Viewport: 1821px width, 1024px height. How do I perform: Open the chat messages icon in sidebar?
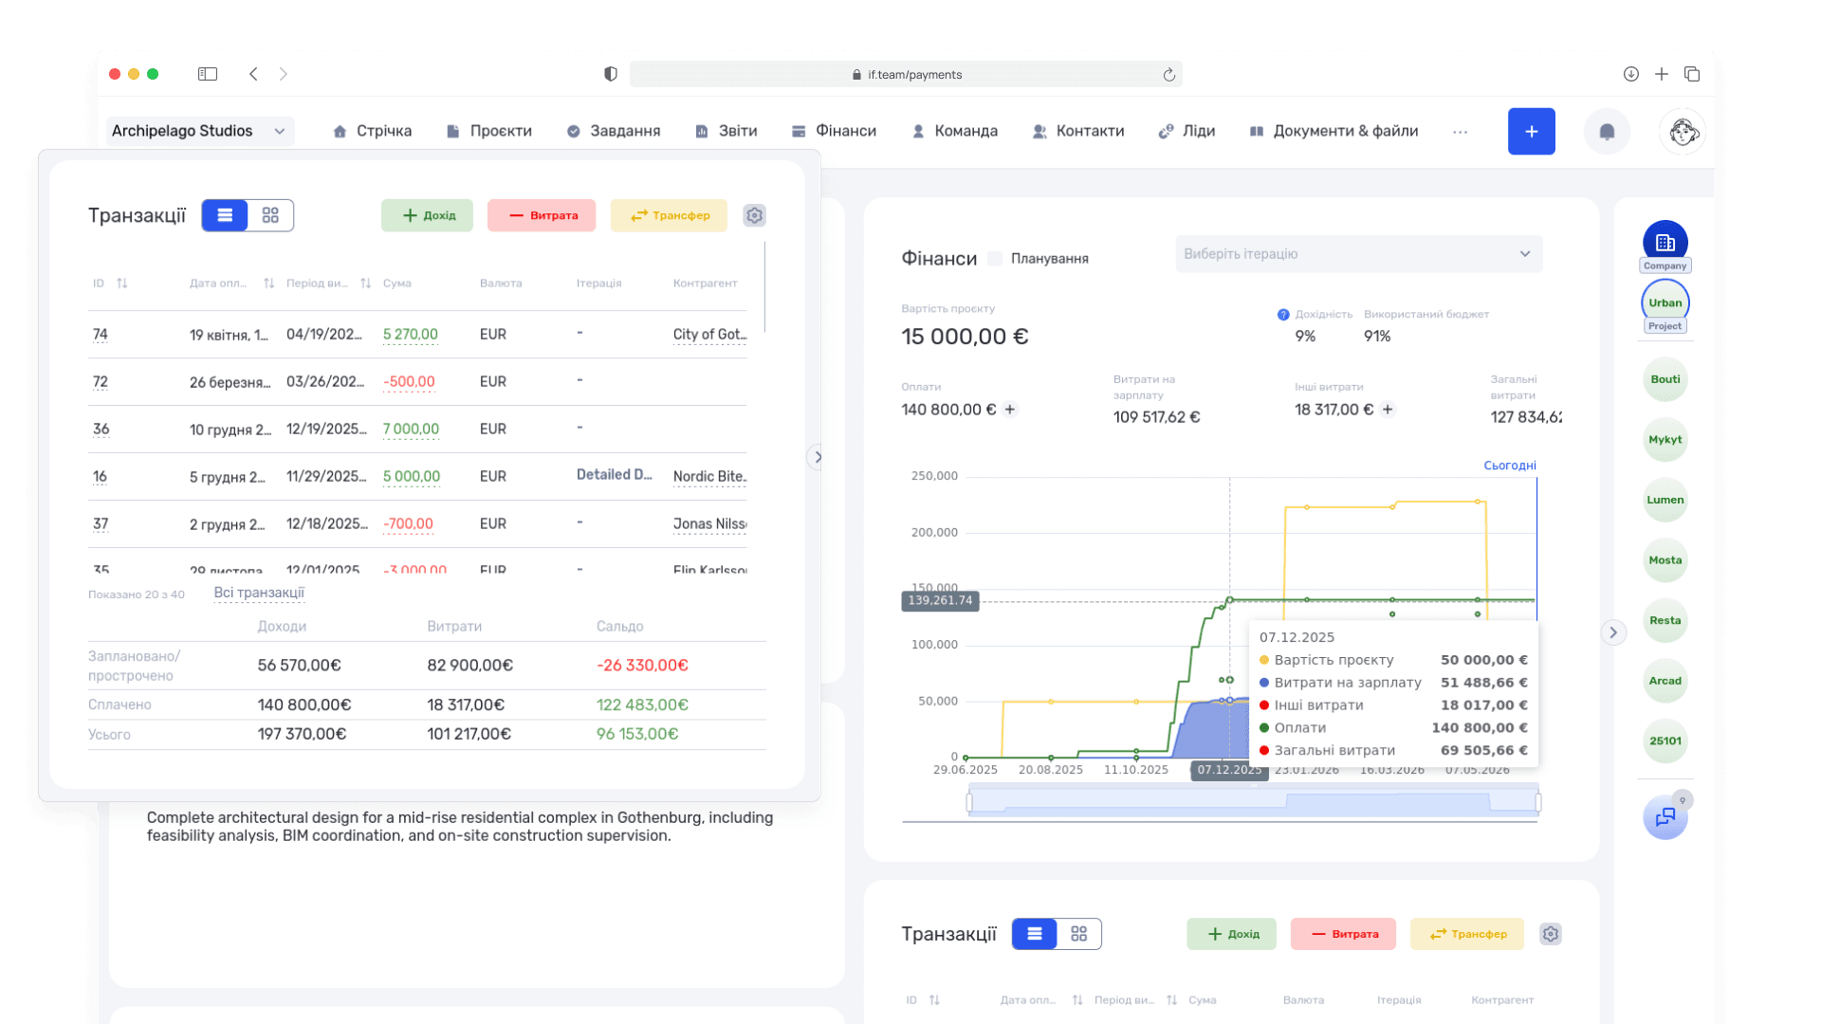click(1665, 817)
